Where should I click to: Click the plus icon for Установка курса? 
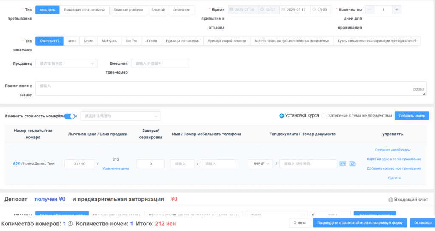click(282, 116)
